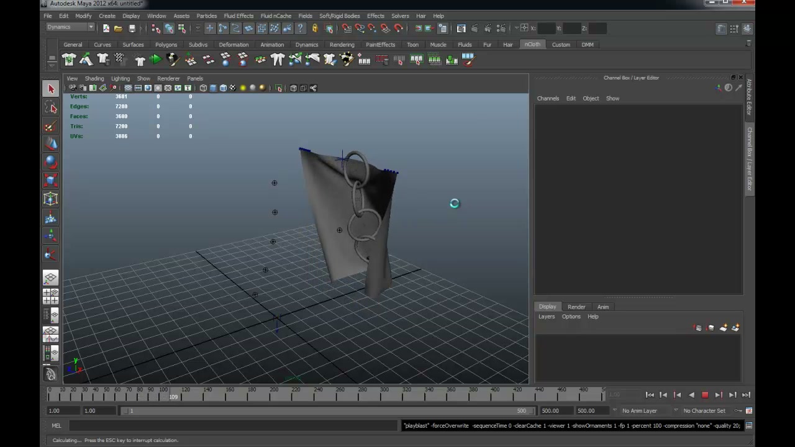The width and height of the screenshot is (795, 447).
Task: Open the nCloth shelf tab
Action: [532, 44]
